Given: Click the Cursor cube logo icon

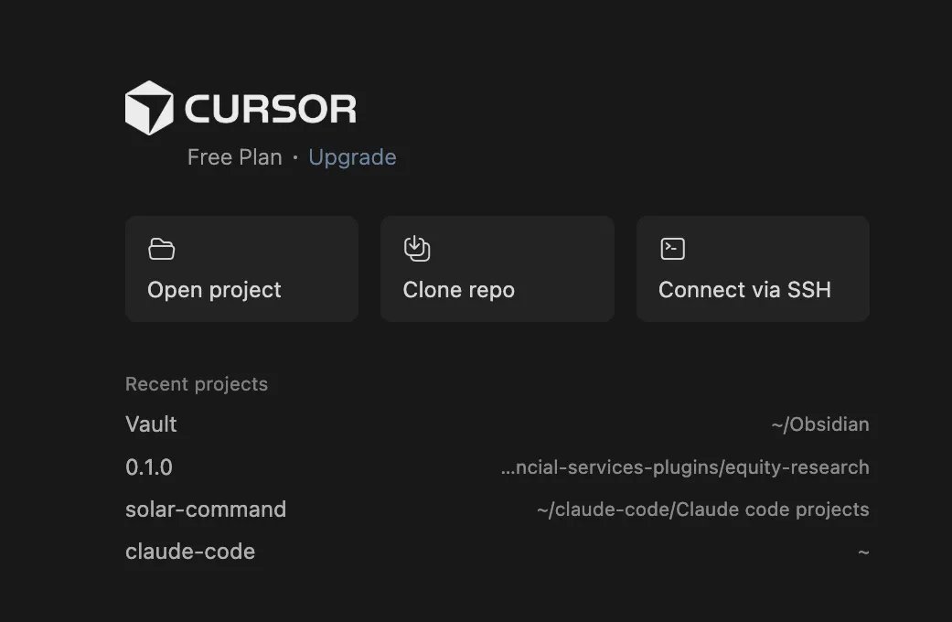Looking at the screenshot, I should click(149, 108).
